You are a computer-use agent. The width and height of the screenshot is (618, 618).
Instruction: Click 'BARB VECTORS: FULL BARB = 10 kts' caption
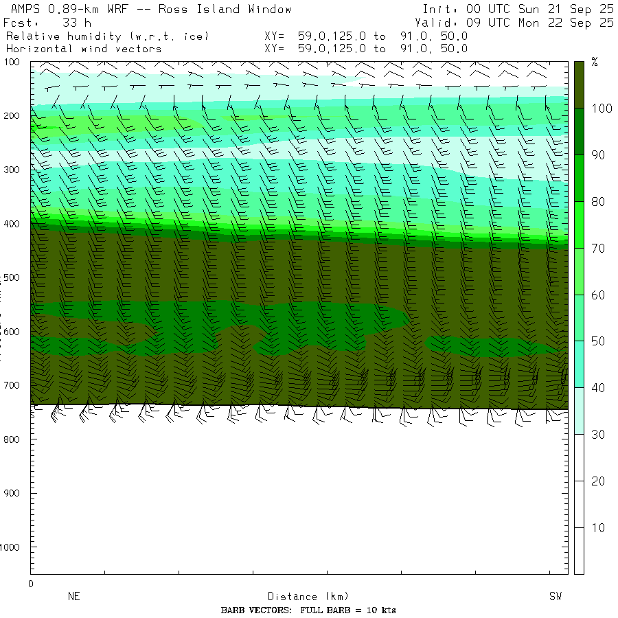308,610
